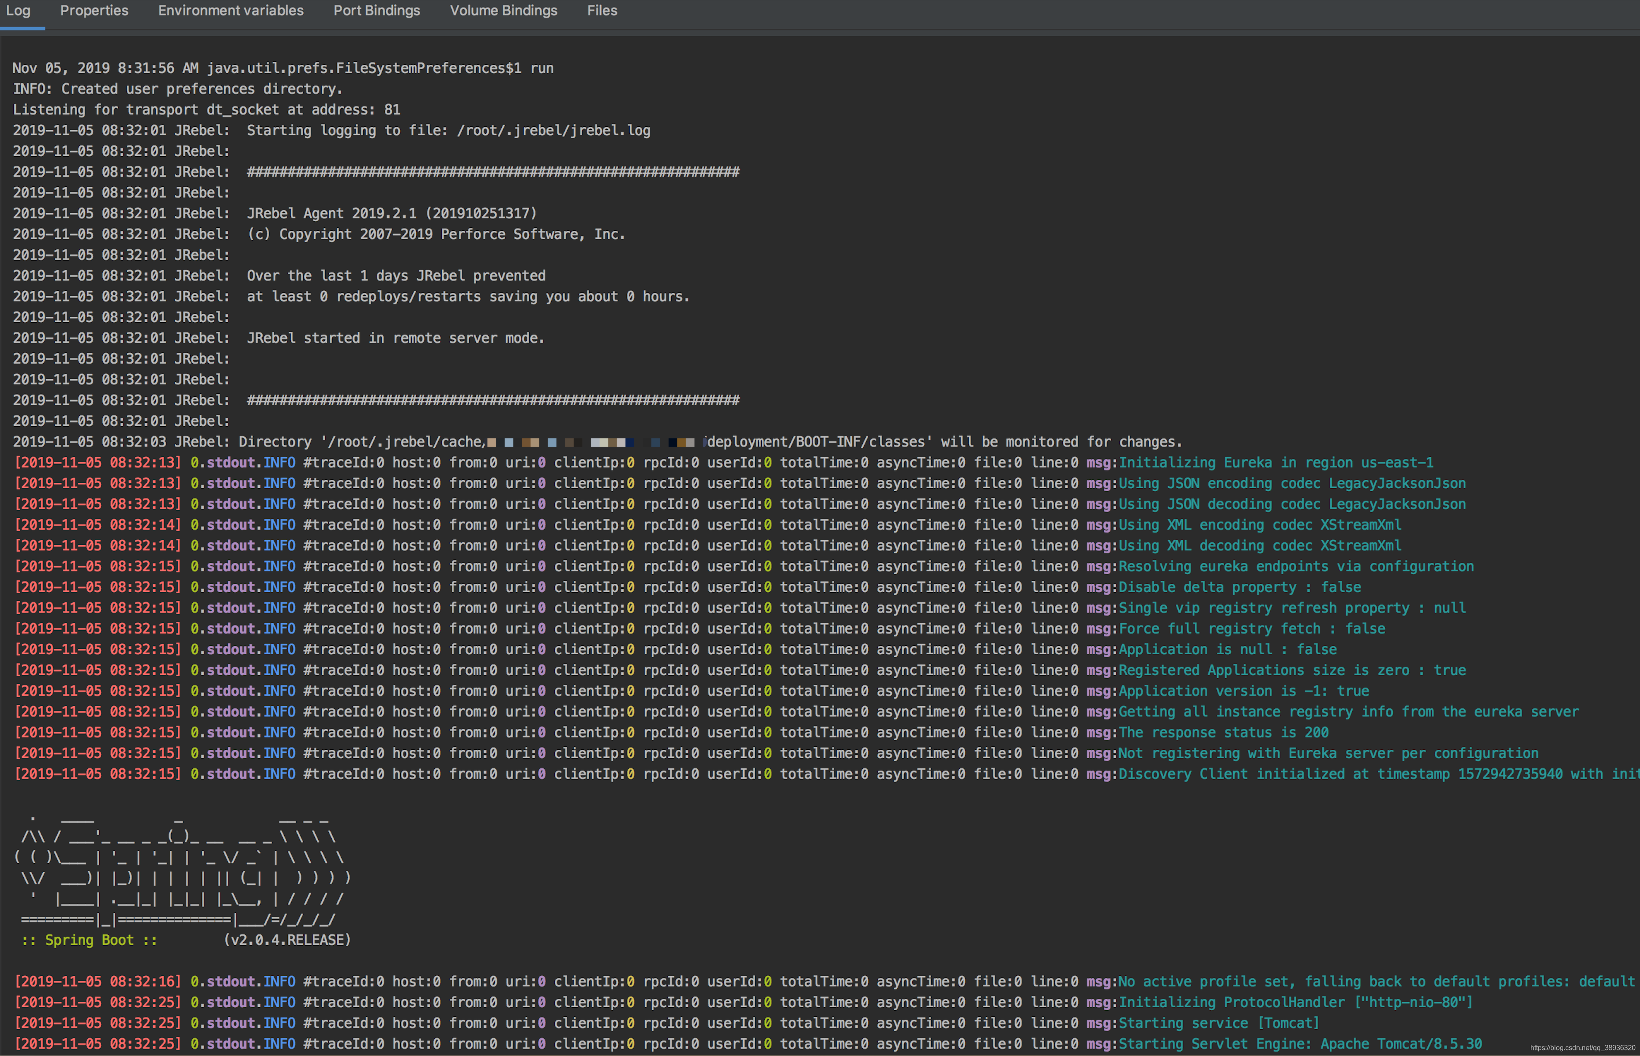This screenshot has height=1056, width=1640.
Task: Click 'Force full registry fetch : false' message
Action: 1252,629
